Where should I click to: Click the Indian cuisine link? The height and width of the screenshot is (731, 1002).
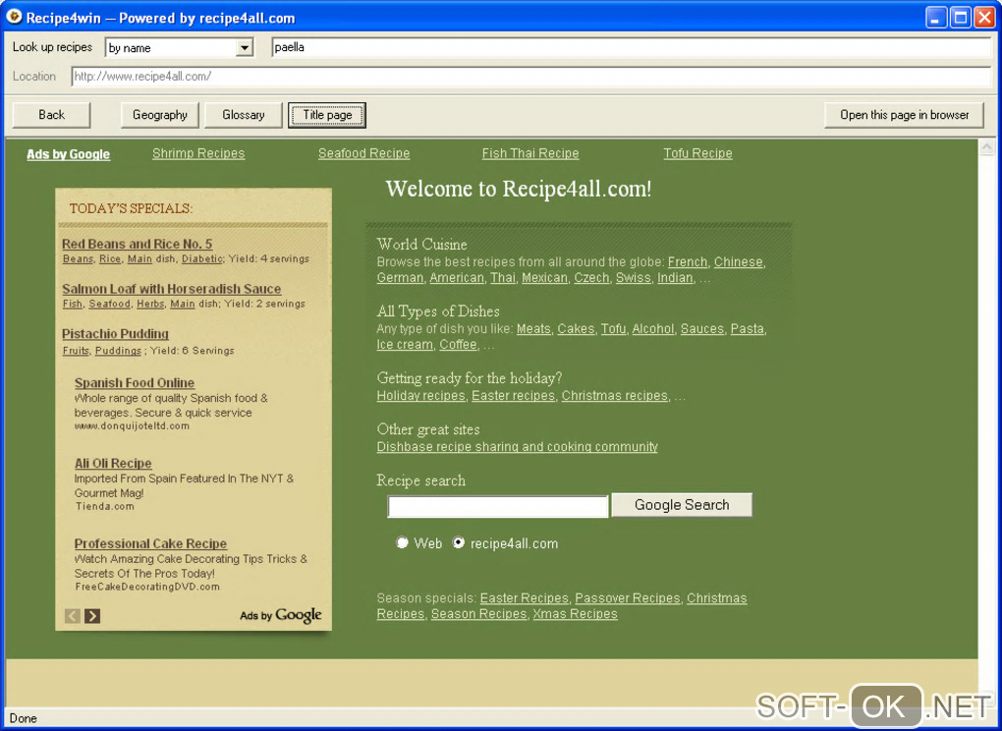(x=676, y=278)
